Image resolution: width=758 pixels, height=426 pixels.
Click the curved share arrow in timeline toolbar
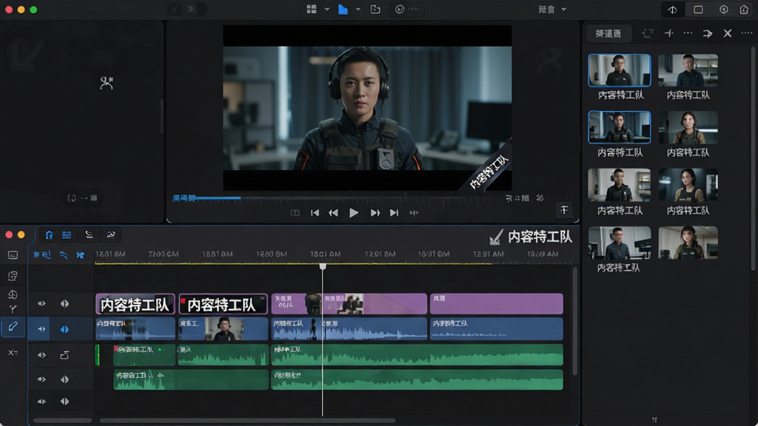[111, 234]
